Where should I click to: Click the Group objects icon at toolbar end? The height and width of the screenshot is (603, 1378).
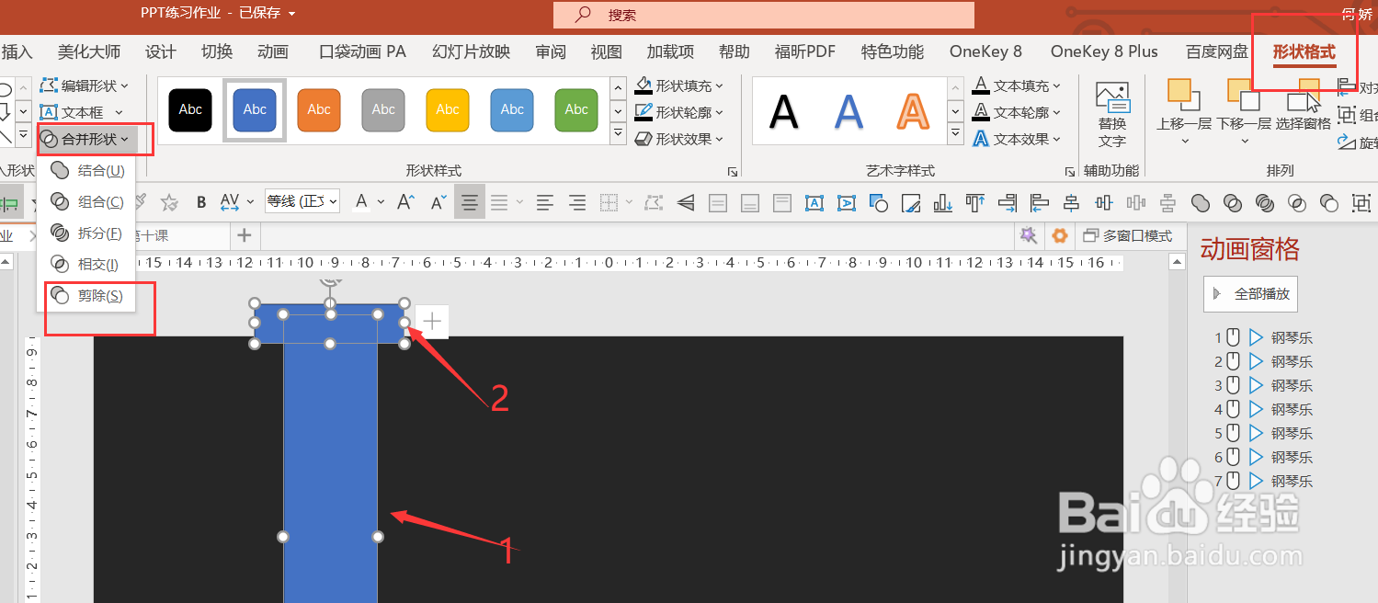click(x=1361, y=203)
